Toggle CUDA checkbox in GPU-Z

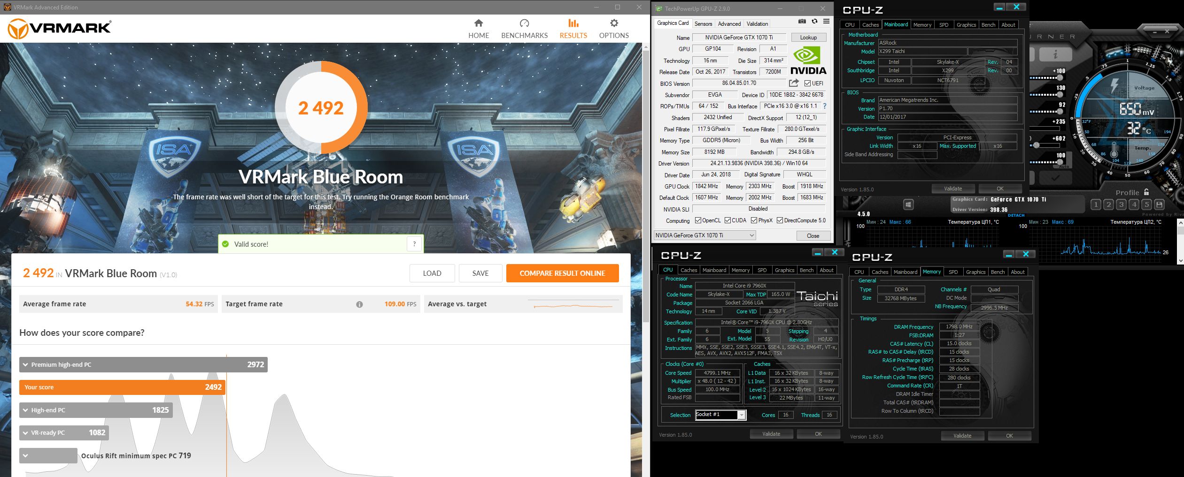727,220
